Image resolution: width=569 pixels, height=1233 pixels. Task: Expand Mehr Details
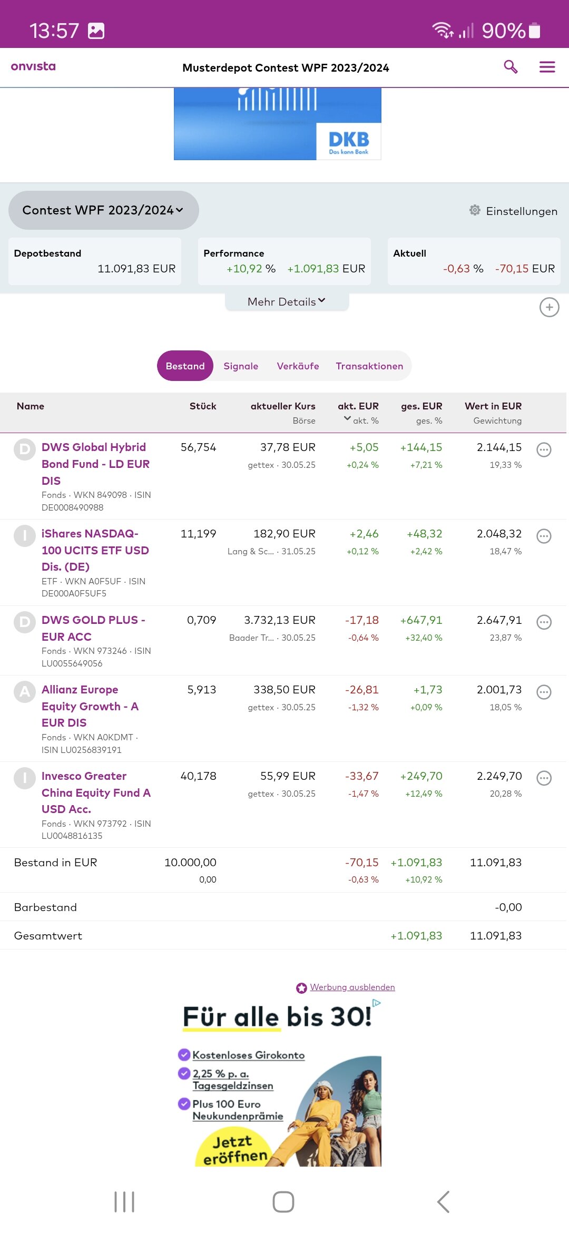point(287,301)
